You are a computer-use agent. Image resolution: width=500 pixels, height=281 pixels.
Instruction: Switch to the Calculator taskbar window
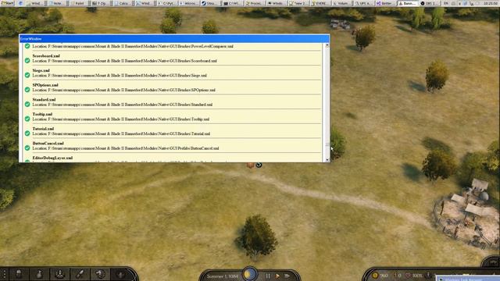123,3
